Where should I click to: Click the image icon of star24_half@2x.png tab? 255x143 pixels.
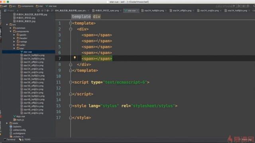click(x=142, y=11)
